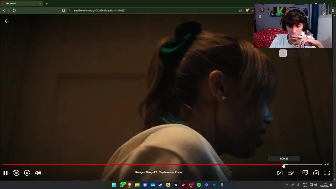Rewind the video 10 seconds
This screenshot has width=336, height=189.
coord(16,173)
